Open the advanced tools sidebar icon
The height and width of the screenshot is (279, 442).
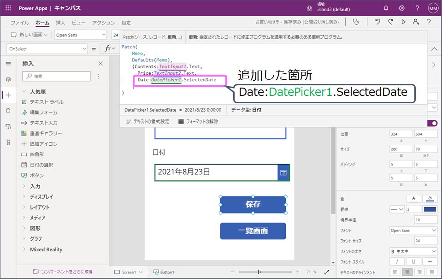tap(8, 142)
